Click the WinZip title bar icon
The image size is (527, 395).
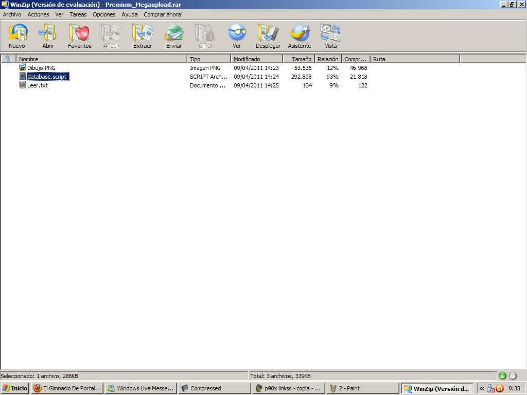pos(5,4)
